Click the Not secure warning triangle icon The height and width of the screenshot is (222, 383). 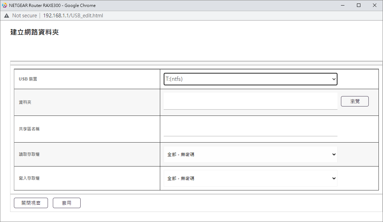point(6,16)
